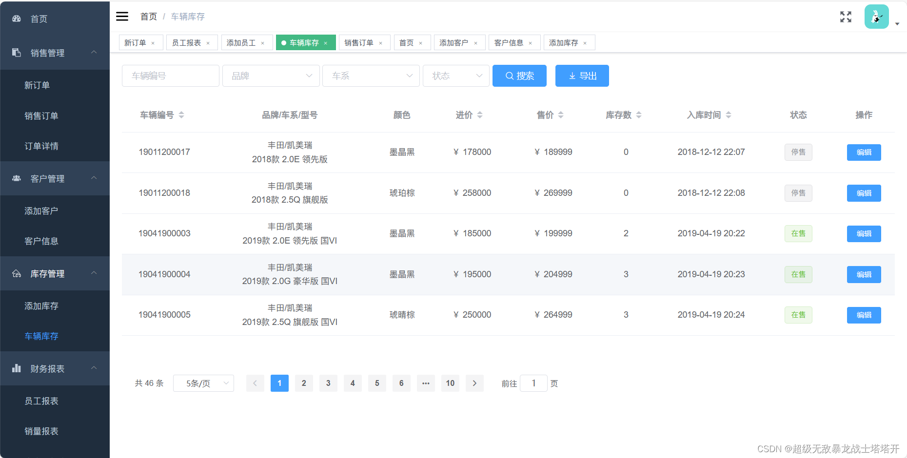Close the 车辆库存 tab
Viewport: 907px width, 458px height.
point(325,43)
